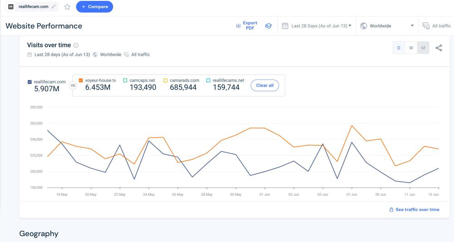
Task: Click the Clear all button
Action: 265,85
